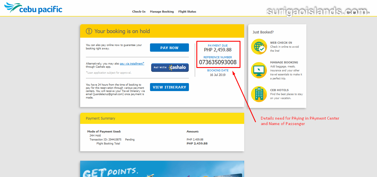The image size is (377, 177).
Task: Click the Just Booked? heading
Action: pos(263,32)
